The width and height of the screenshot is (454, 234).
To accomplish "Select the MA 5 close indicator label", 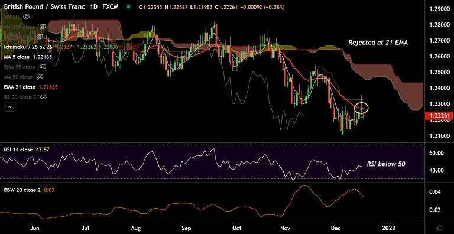I will (x=17, y=57).
